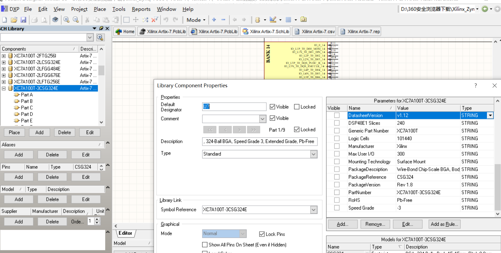501x253 pixels.
Task: Toggle Visible checkbox for Comment
Action: [272, 118]
